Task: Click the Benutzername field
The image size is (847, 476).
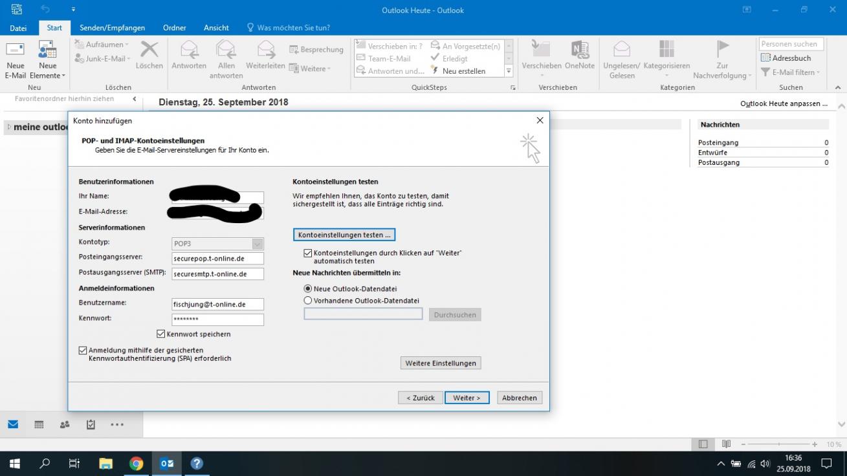Action: (x=218, y=305)
